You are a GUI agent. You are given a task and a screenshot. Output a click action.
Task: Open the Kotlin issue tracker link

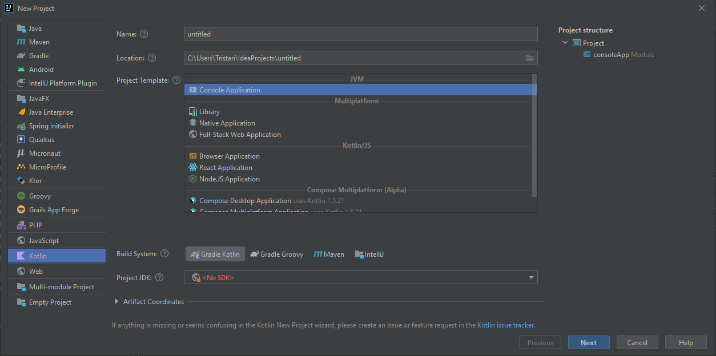(x=506, y=325)
